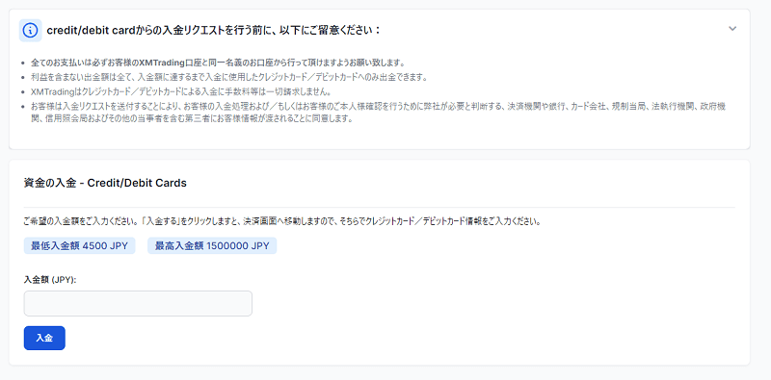
Task: Click the last notice line ending with 同意します
Action: pos(192,119)
